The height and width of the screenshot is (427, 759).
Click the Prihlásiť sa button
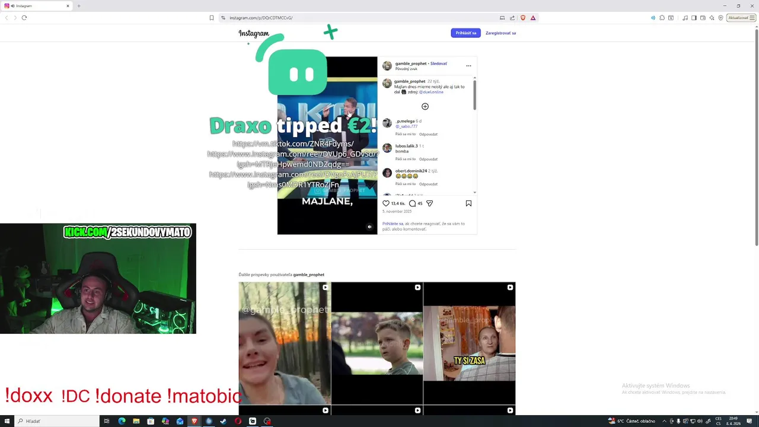point(465,33)
